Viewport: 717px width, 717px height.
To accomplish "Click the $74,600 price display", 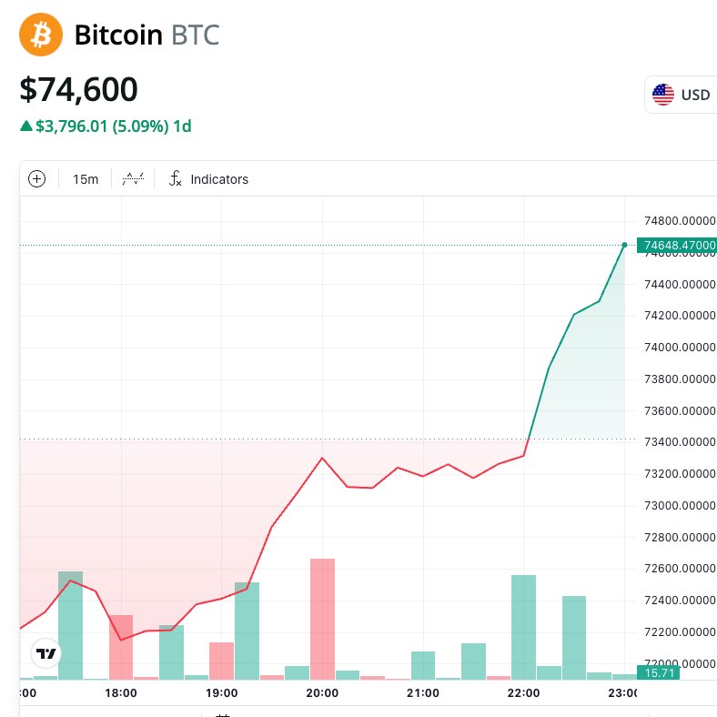I will [x=79, y=89].
